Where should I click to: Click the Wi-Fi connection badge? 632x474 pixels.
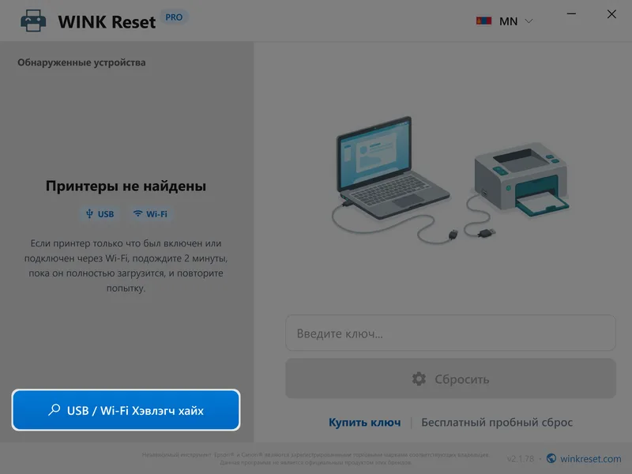150,214
